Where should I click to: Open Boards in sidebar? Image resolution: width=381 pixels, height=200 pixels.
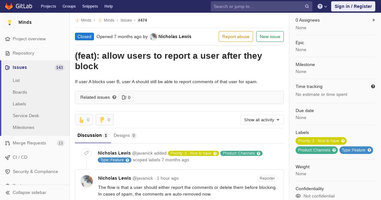[x=20, y=92]
